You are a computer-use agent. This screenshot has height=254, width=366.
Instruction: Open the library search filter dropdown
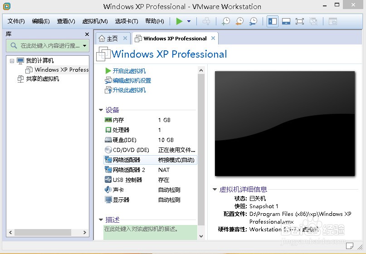(x=84, y=46)
